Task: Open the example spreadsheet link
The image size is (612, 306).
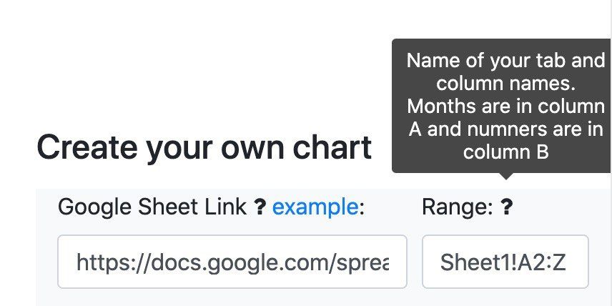Action: (315, 207)
